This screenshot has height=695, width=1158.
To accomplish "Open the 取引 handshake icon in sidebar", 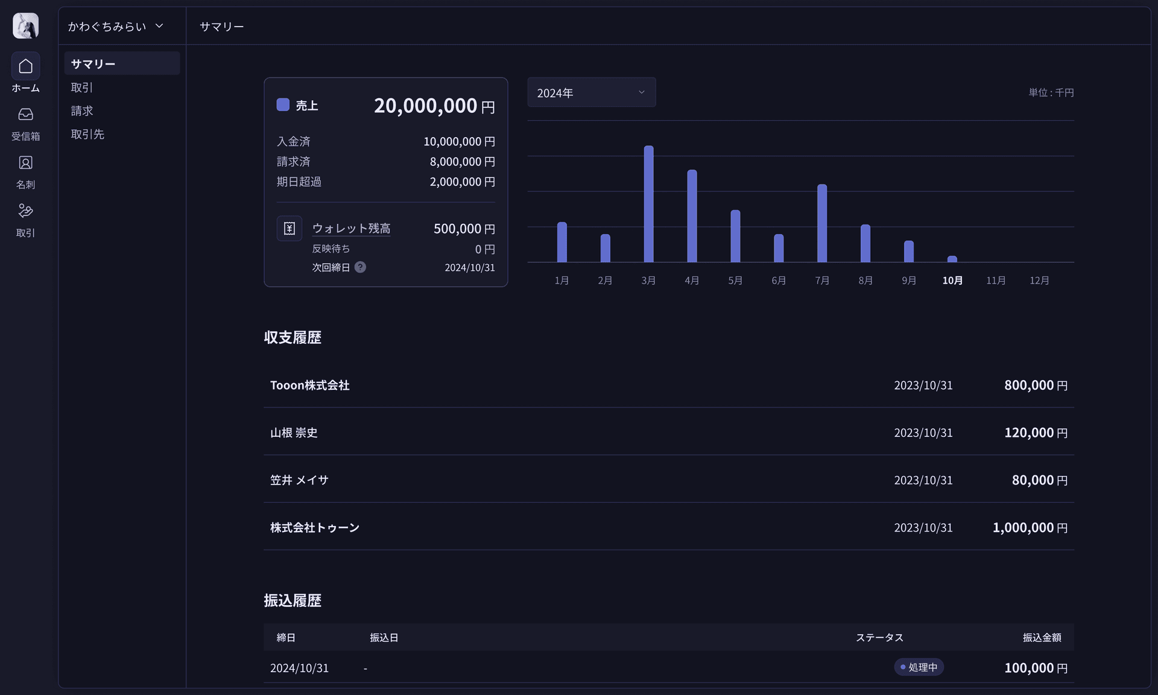I will (x=25, y=211).
